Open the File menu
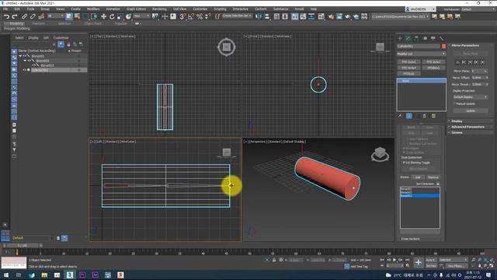Image resolution: width=497 pixels, height=280 pixels. click(x=5, y=9)
